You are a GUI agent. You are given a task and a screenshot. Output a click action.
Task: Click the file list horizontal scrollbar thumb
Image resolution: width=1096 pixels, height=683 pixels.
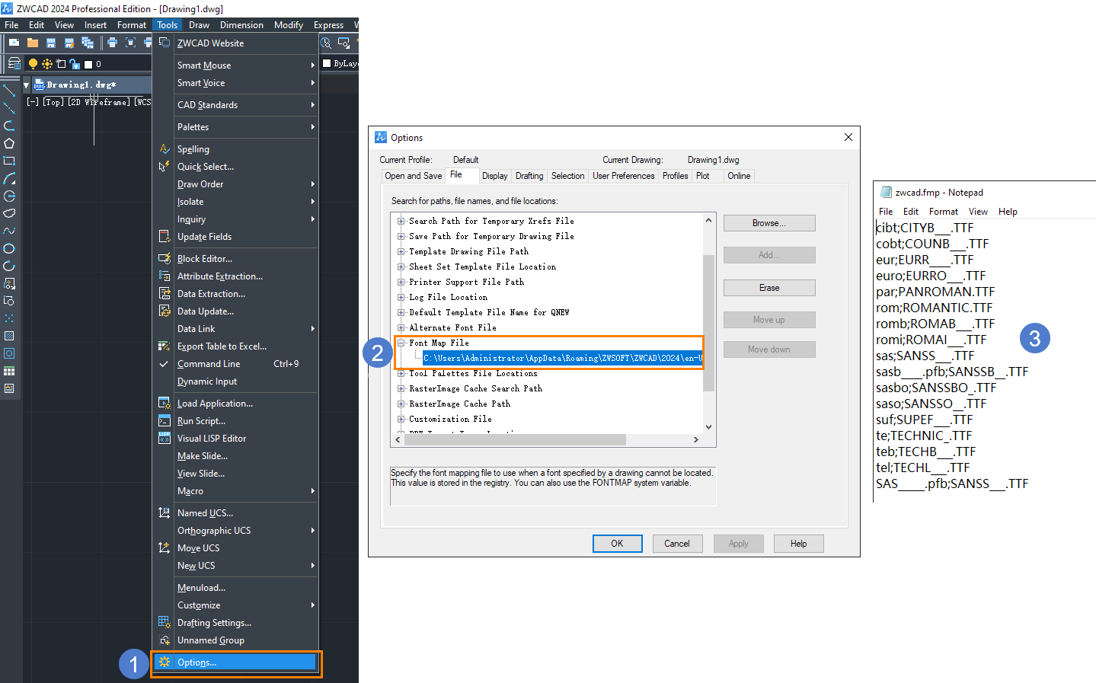[514, 440]
